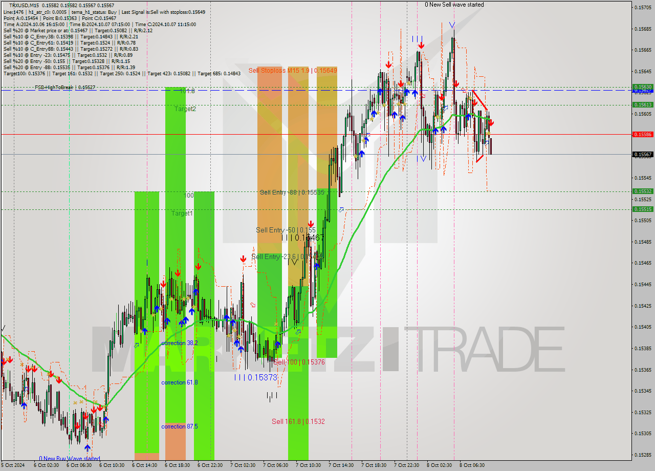
Task: Click the '6 Oct 22:30' time label
Action: [210, 465]
